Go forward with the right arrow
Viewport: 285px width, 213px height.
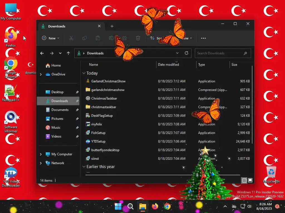(51, 53)
